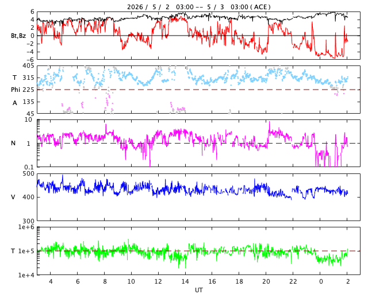This screenshot has height=294, width=368.
Task: Click the '14' hour label on UT axis
Action: click(x=185, y=281)
